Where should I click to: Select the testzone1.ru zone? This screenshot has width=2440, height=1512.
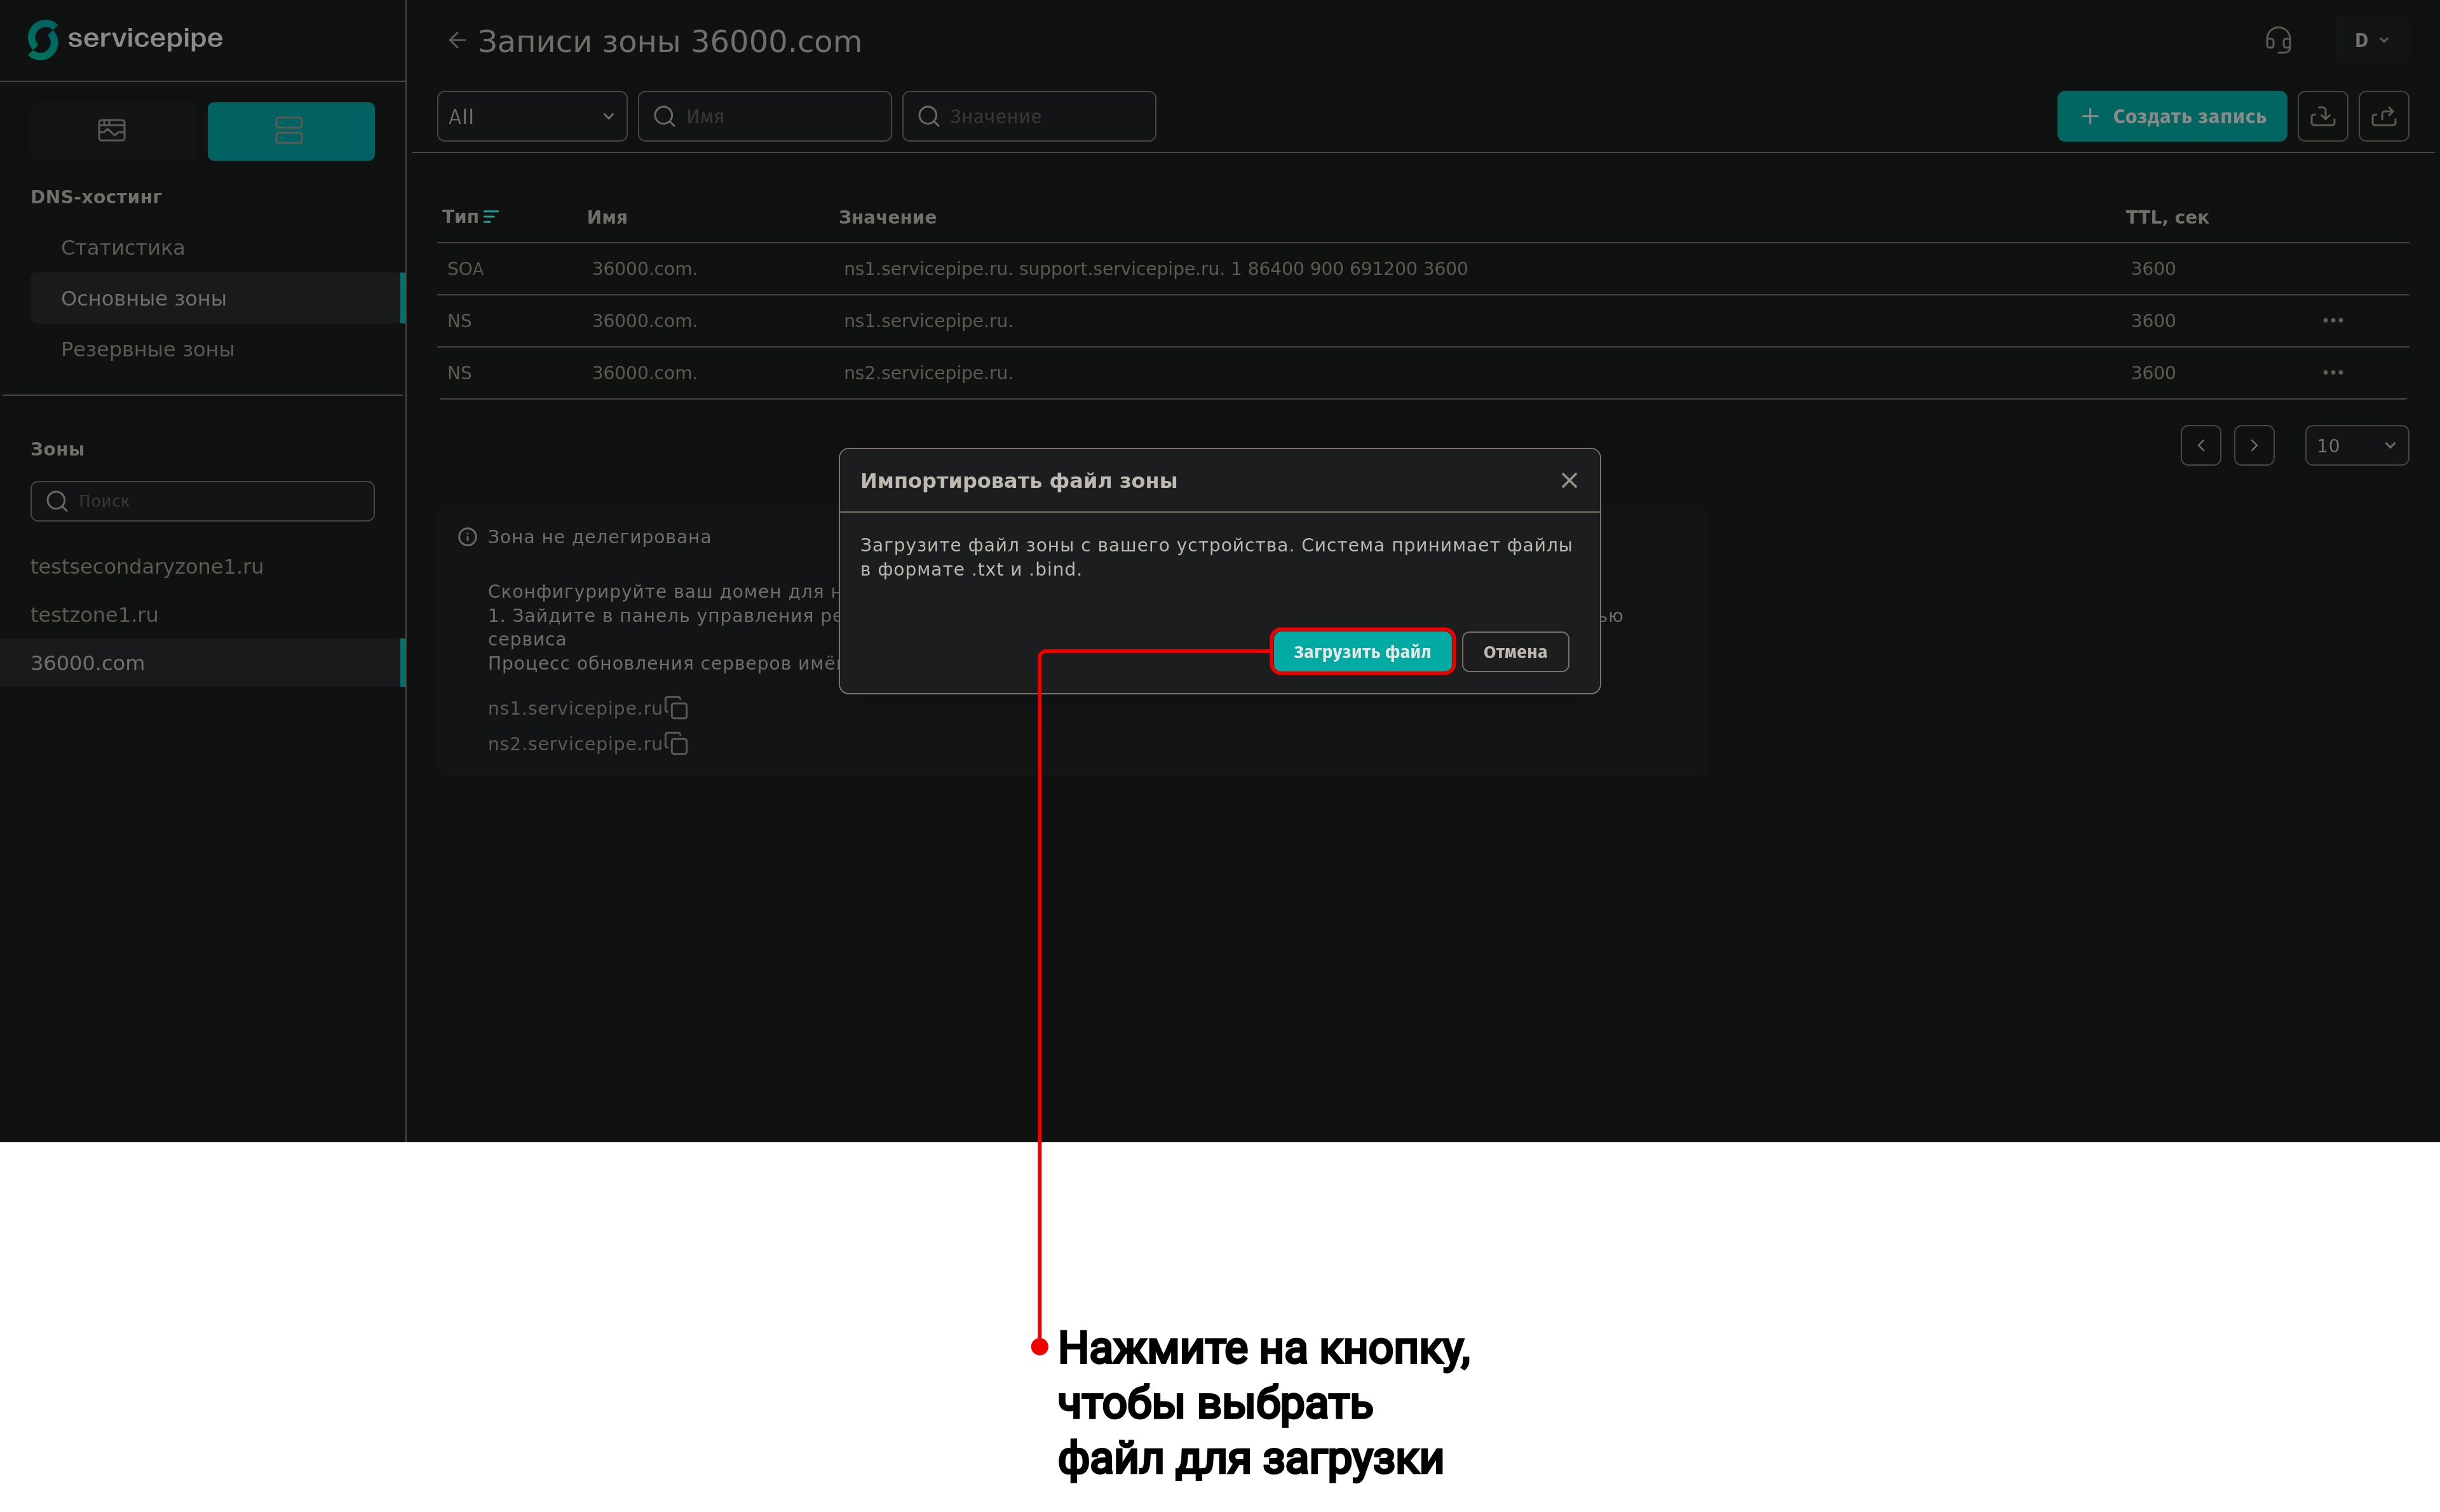coord(94,615)
